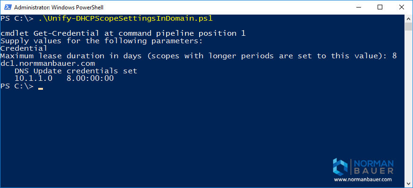The width and height of the screenshot is (413, 188).
Task: Click the "Supply values for the following parameters" line
Action: point(101,41)
